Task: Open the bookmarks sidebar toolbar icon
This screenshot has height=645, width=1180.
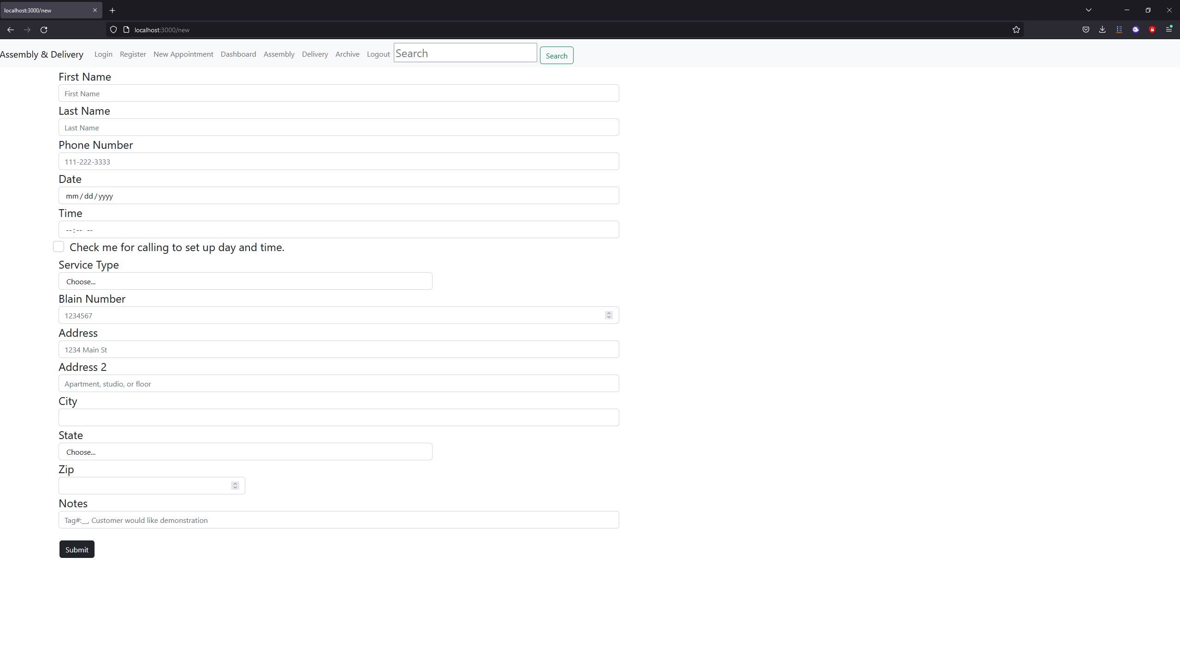Action: point(1119,29)
